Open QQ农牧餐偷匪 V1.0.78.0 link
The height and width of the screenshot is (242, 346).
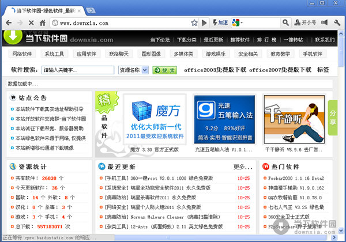pyautogui.click(x=295, y=198)
